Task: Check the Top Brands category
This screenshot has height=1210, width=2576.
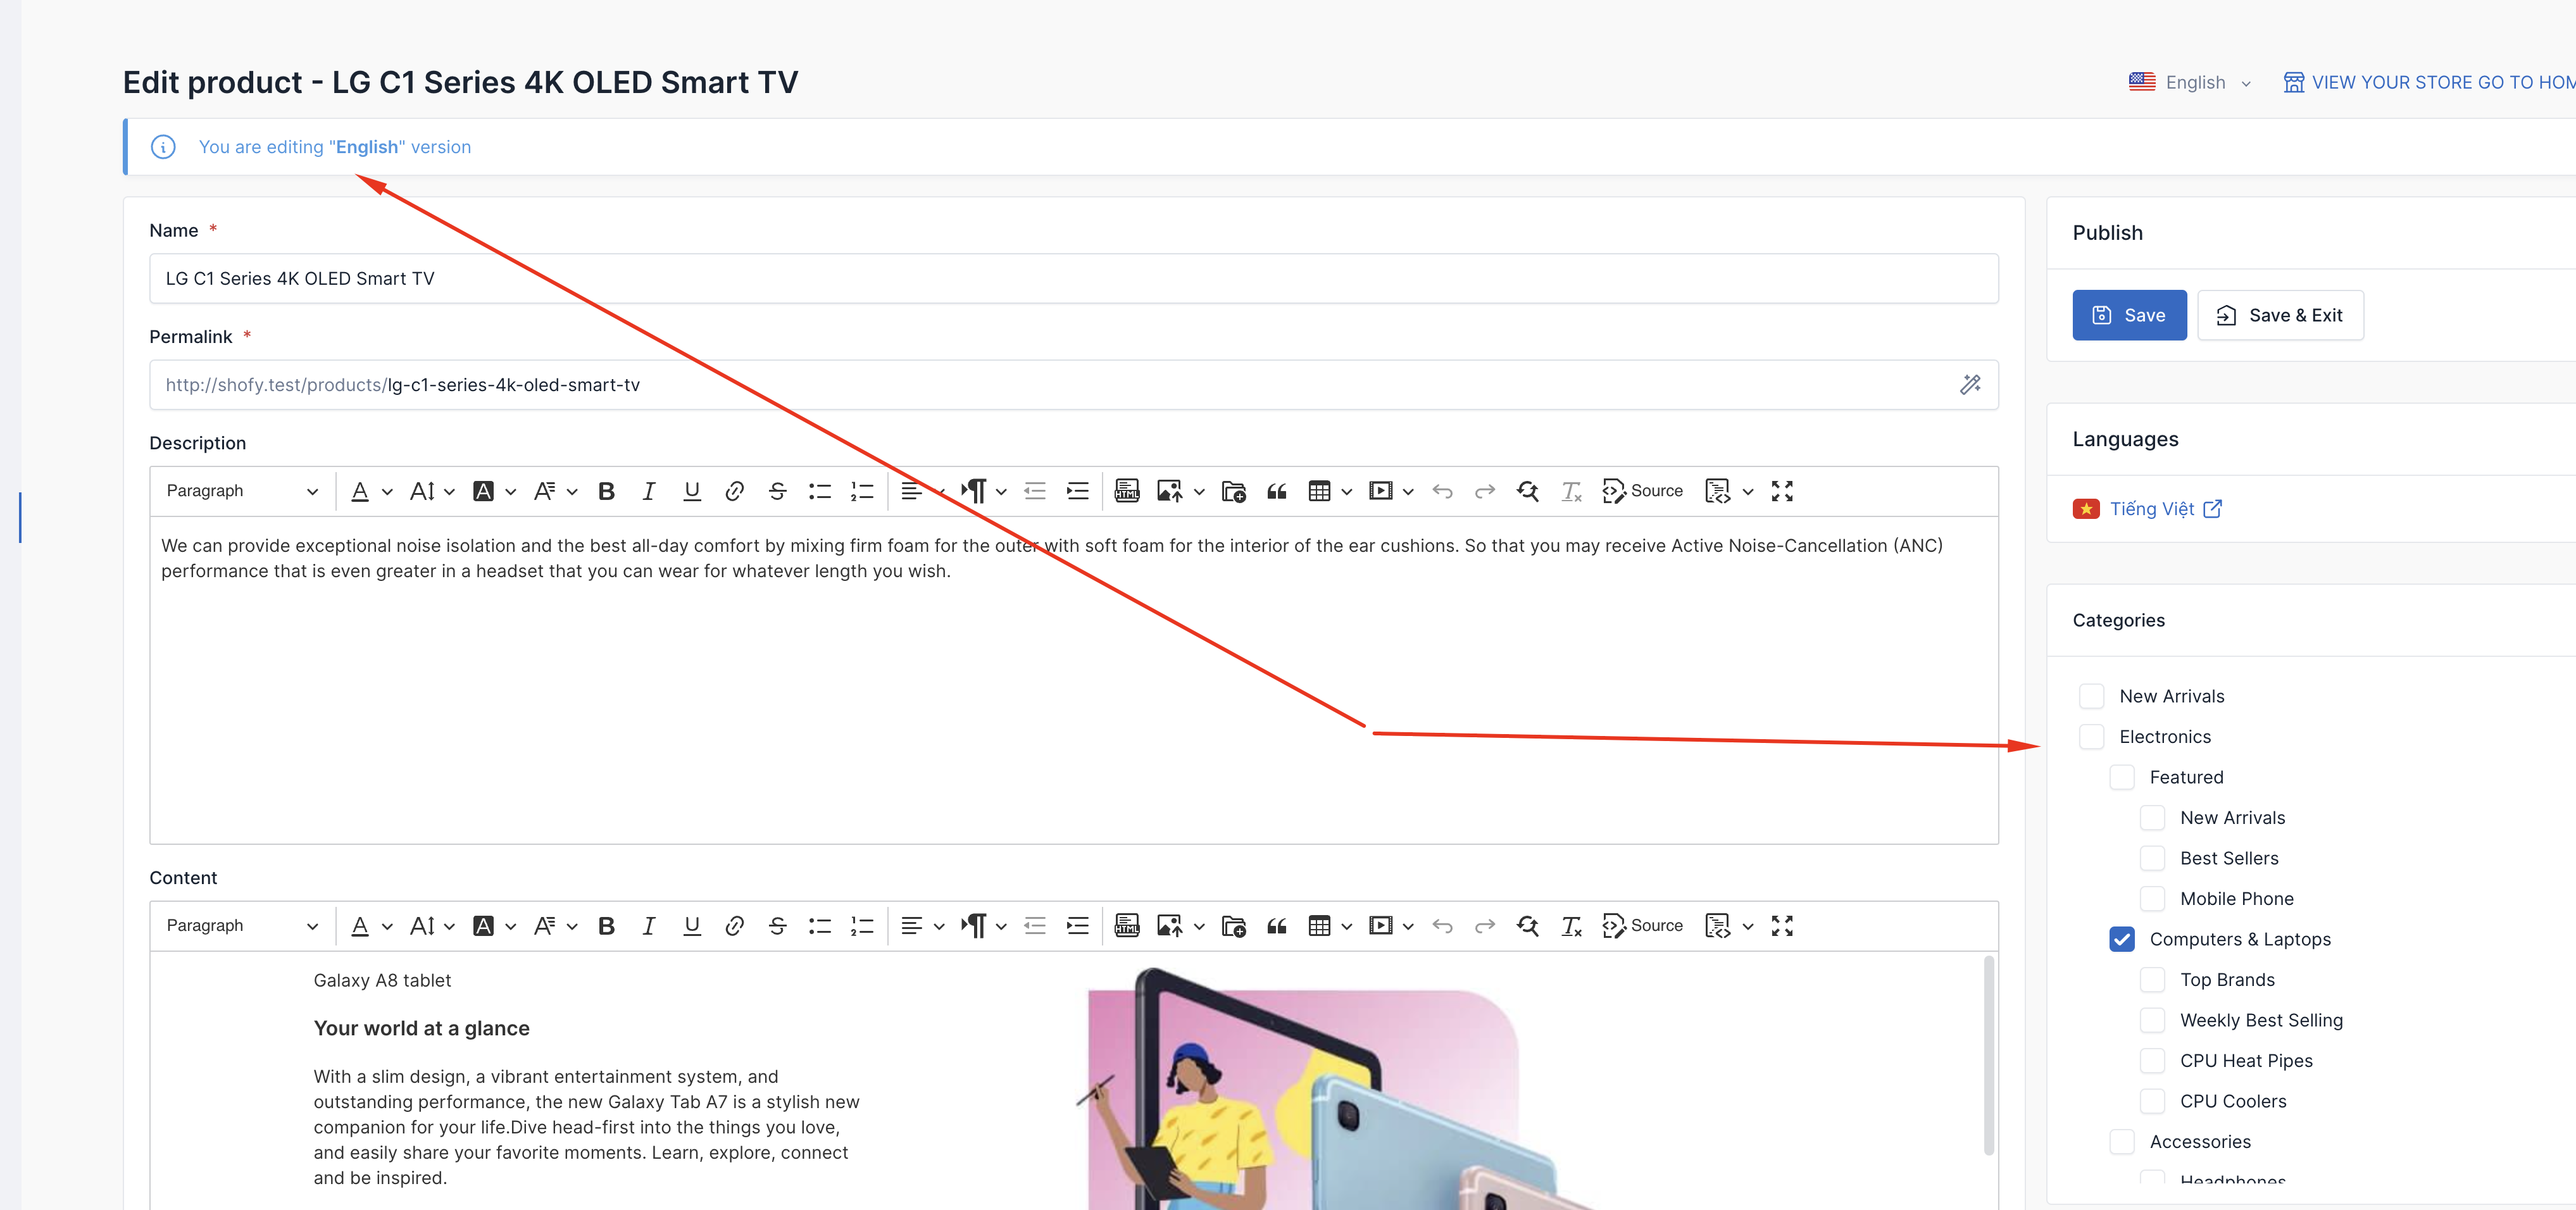Action: pos(2152,980)
